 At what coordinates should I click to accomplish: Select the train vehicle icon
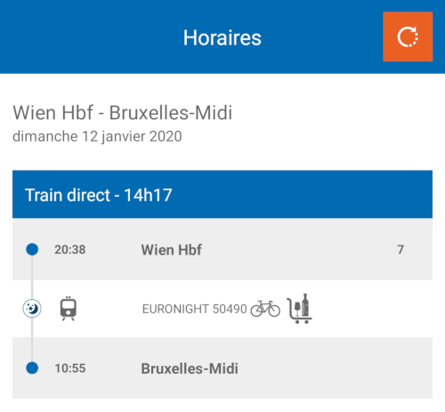pos(69,309)
